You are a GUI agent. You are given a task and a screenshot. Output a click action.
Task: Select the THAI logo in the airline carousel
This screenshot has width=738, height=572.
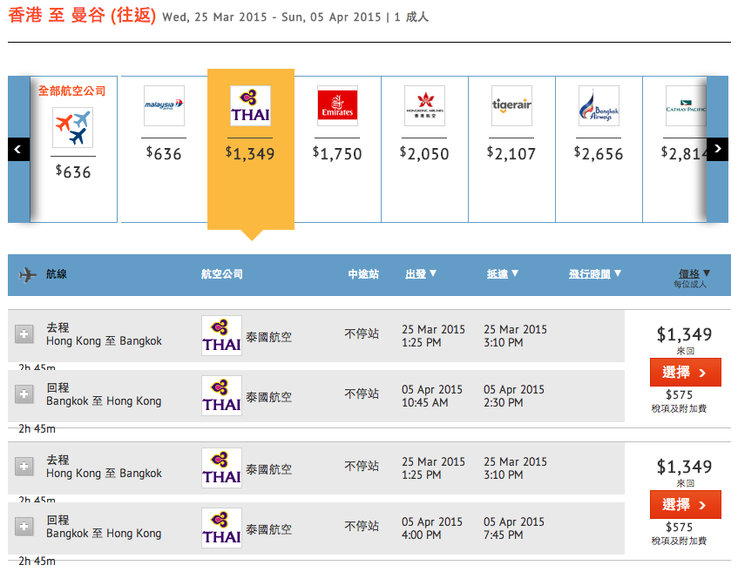(250, 105)
